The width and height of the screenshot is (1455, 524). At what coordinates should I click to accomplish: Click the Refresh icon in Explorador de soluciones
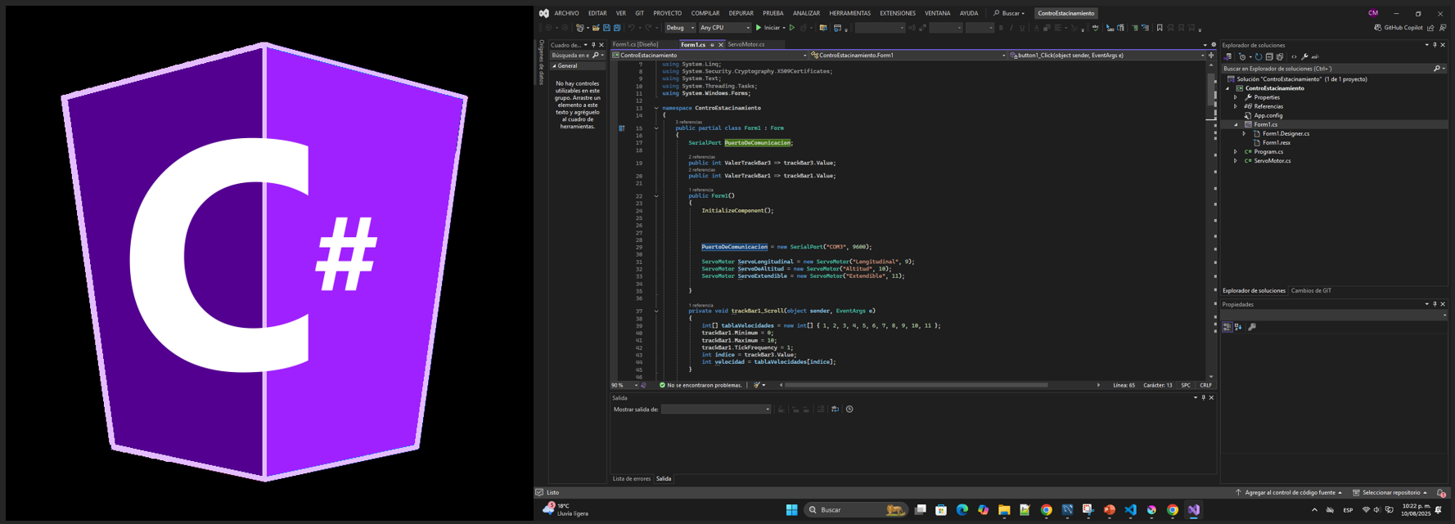[x=1259, y=57]
